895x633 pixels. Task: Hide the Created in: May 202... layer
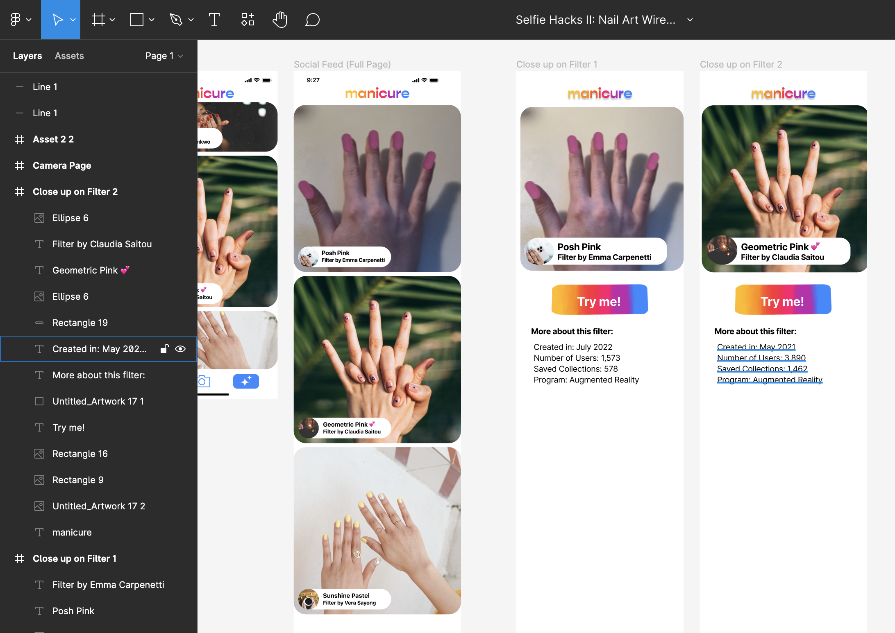click(180, 349)
